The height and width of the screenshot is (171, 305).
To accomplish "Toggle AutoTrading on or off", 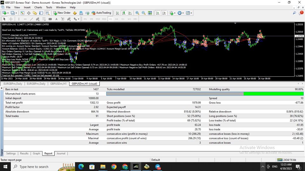I will point(101,13).
